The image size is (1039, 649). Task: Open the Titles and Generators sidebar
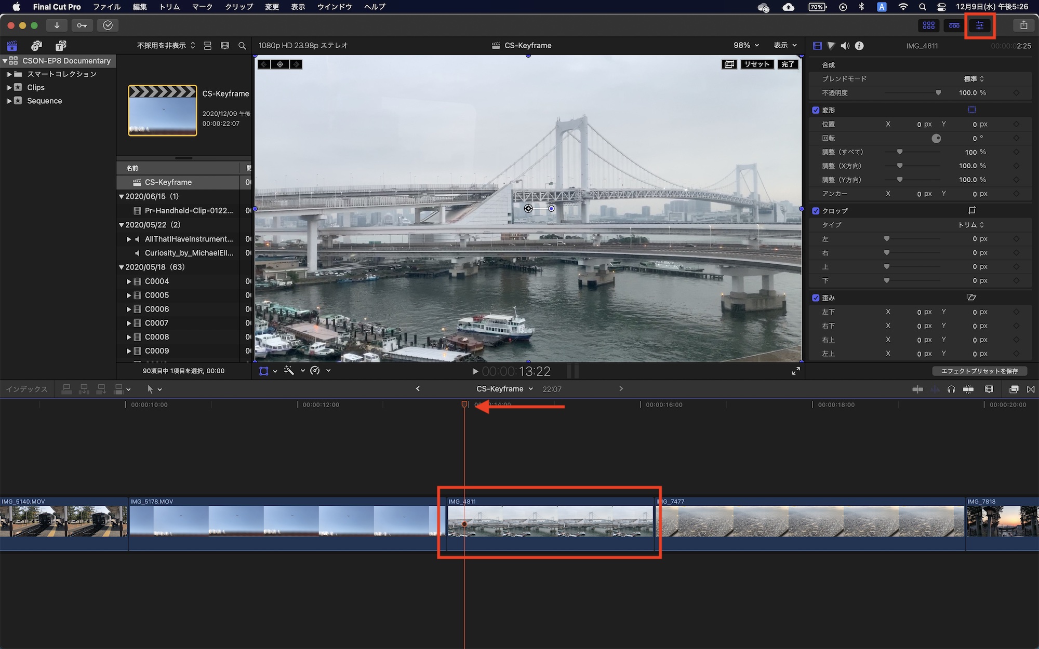pos(60,46)
